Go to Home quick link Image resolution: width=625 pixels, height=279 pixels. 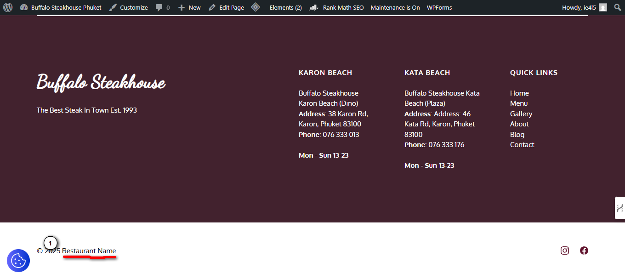pyautogui.click(x=519, y=93)
